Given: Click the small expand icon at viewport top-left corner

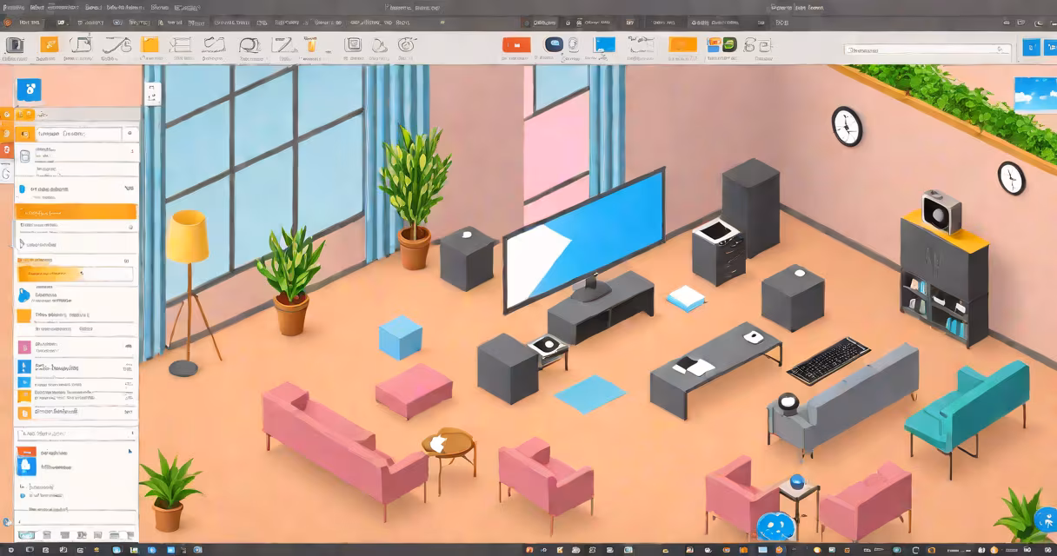Looking at the screenshot, I should tap(152, 94).
